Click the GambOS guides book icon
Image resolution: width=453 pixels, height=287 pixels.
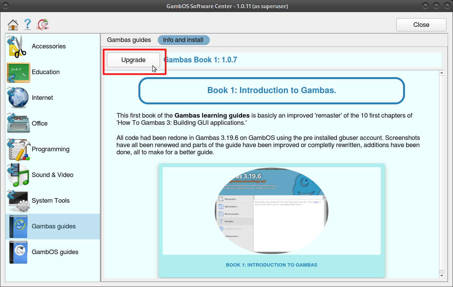[18, 252]
